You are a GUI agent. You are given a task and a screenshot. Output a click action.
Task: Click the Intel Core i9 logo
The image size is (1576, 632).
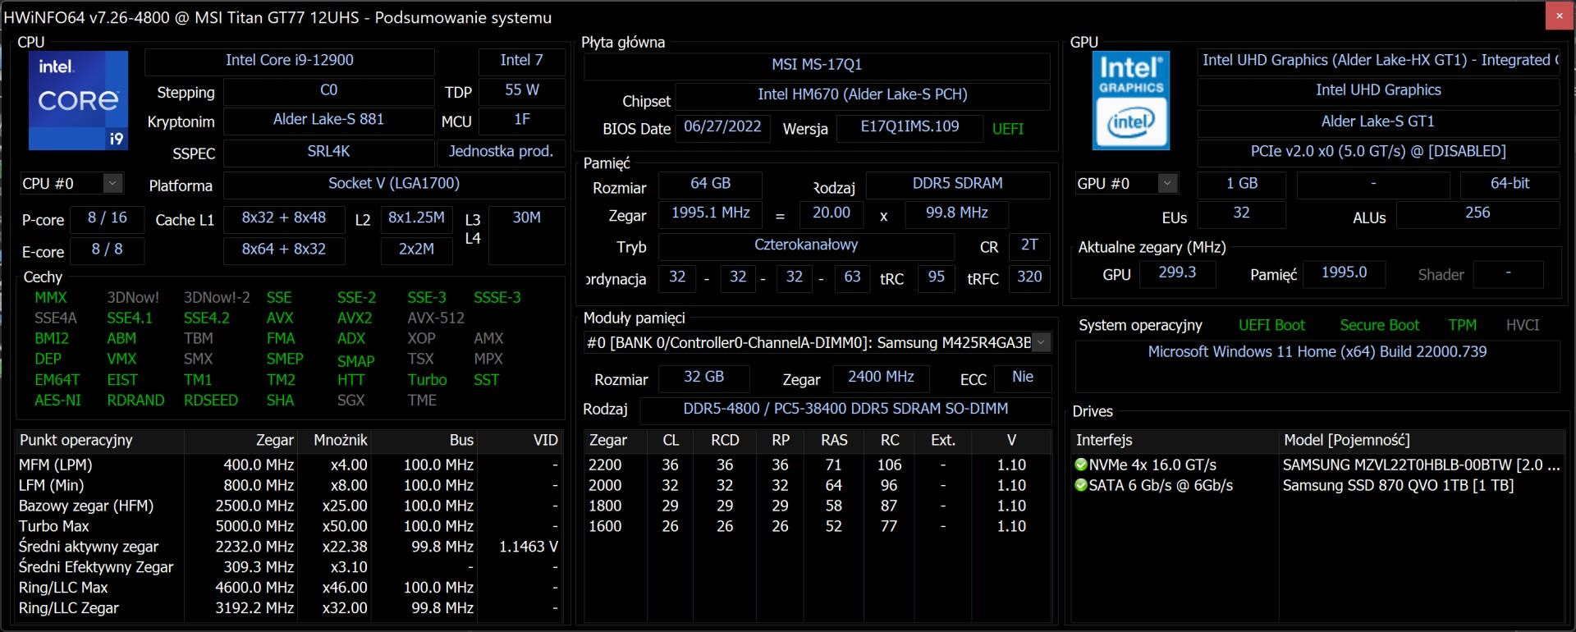click(x=78, y=100)
